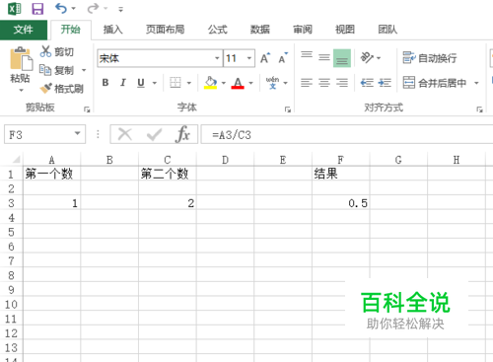
Task: Expand the fill color dropdown arrow
Action: [224, 83]
